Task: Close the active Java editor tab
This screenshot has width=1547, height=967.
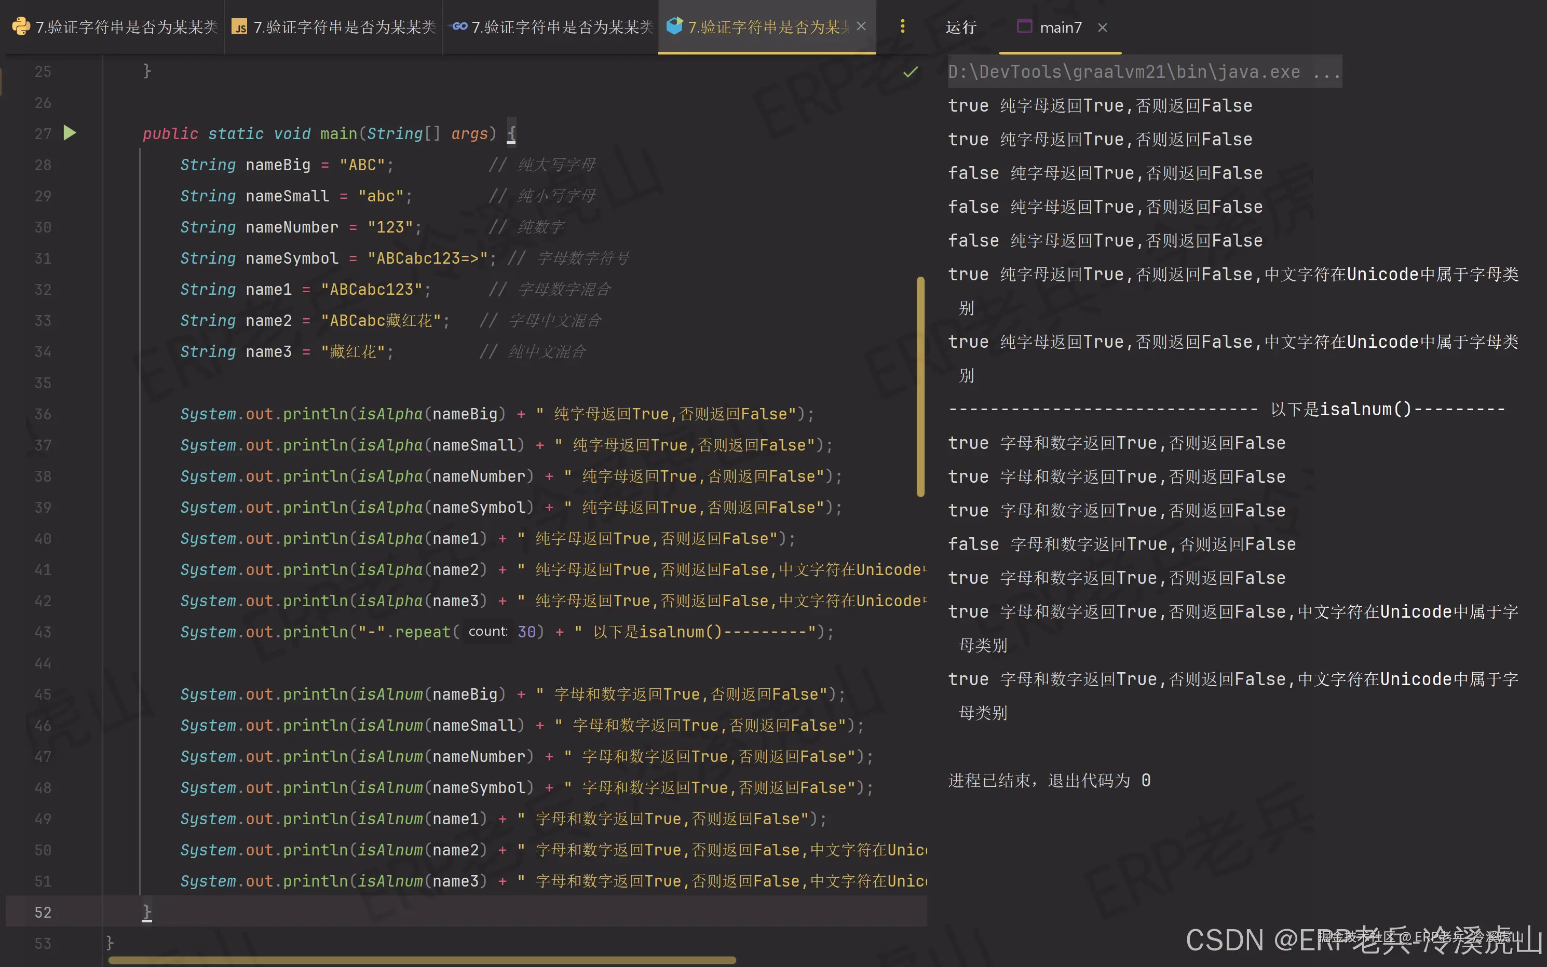Action: [x=861, y=26]
